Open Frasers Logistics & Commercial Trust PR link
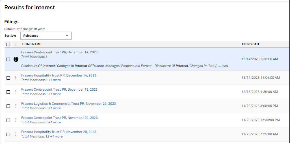Viewport: 290px width, 144px height. (68, 104)
